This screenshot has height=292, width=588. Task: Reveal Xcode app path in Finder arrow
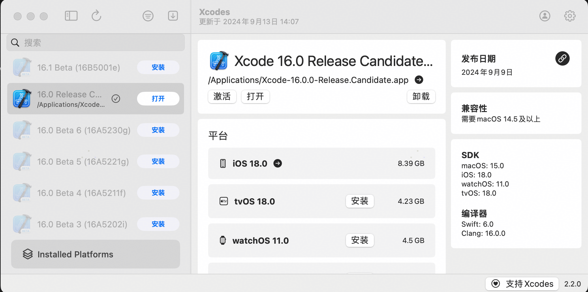(x=419, y=80)
